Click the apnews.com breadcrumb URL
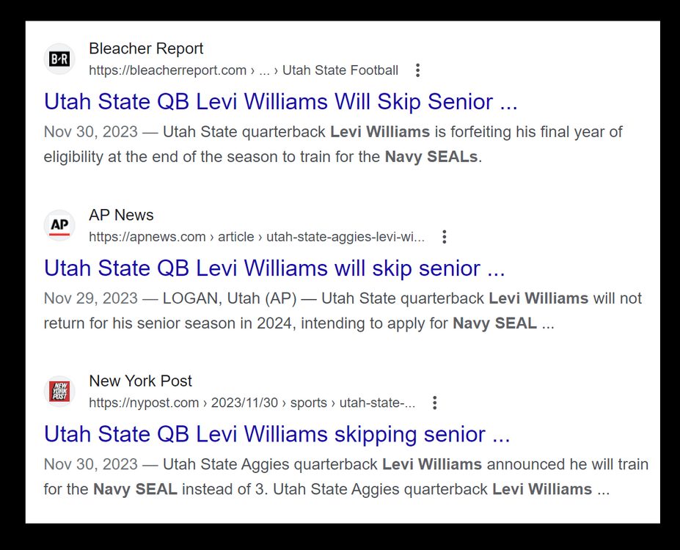Screen dimensions: 680x550 point(256,237)
